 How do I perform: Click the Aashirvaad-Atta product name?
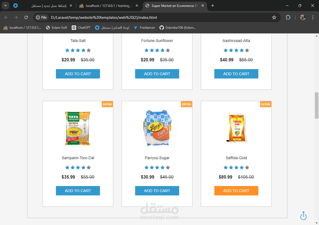(x=236, y=41)
